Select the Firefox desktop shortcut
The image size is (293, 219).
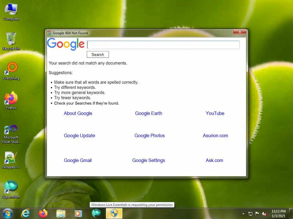[x=11, y=100]
